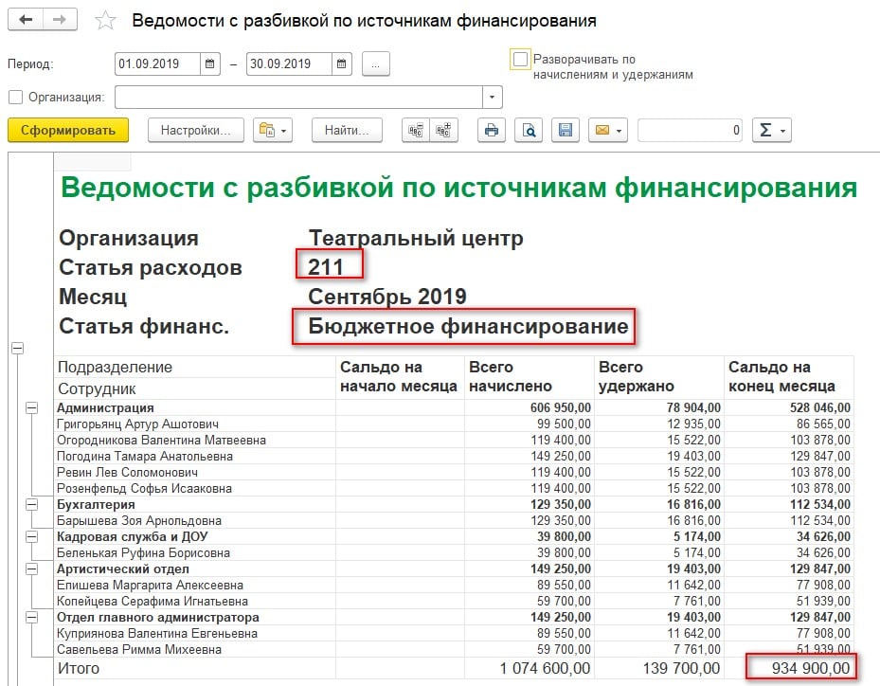
Task: Select employee Ревин Лев Соломонович
Action: pos(127,472)
